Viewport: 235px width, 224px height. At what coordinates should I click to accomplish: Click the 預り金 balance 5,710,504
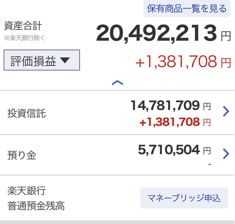169,150
